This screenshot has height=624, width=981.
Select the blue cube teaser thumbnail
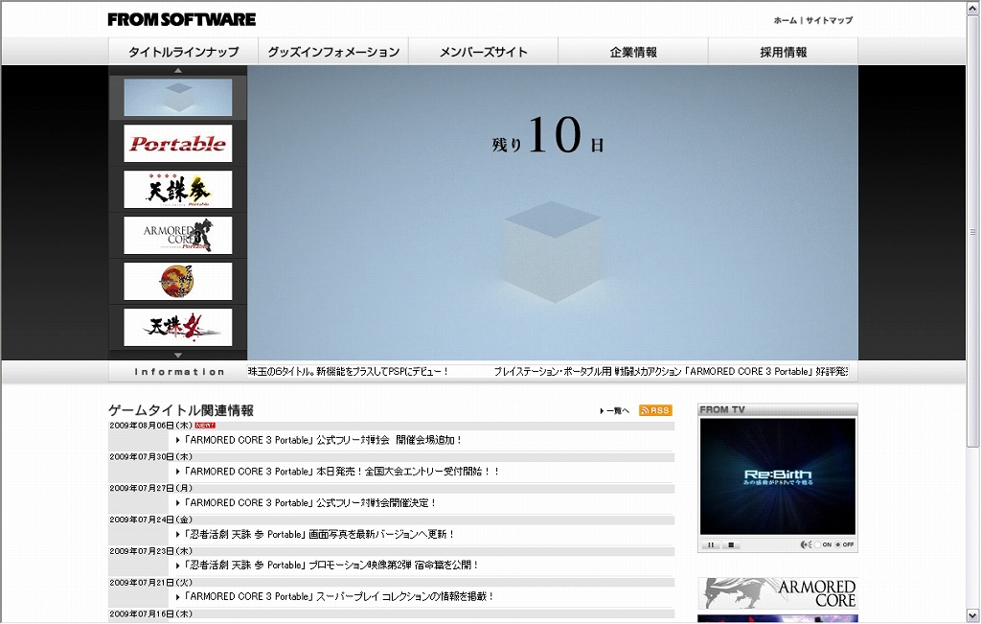(177, 97)
